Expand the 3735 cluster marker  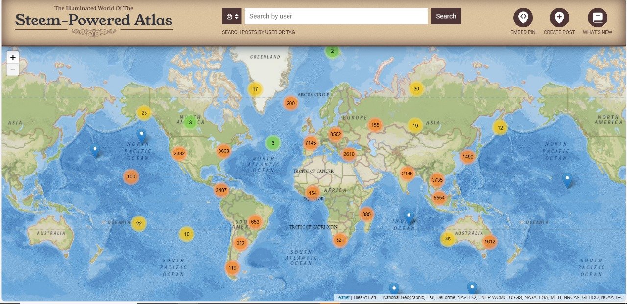coord(436,180)
